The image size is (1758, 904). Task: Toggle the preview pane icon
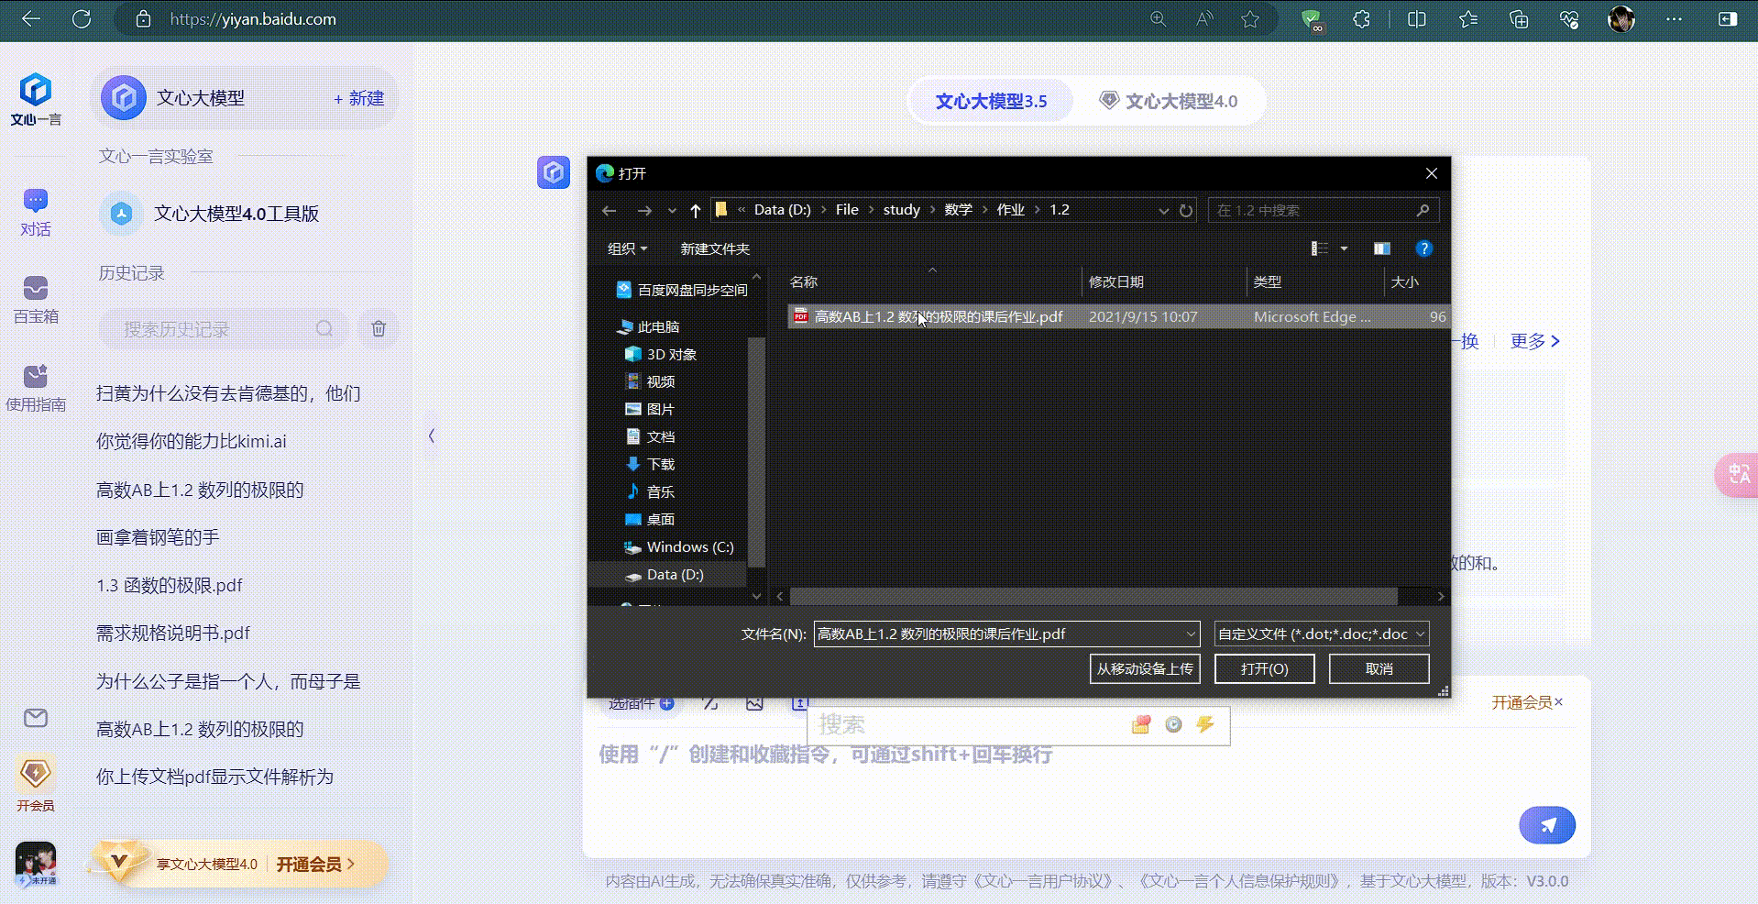1381,248
